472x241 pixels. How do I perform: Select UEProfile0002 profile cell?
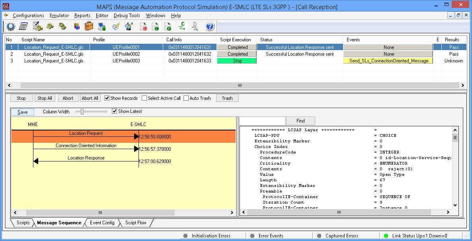pos(126,54)
